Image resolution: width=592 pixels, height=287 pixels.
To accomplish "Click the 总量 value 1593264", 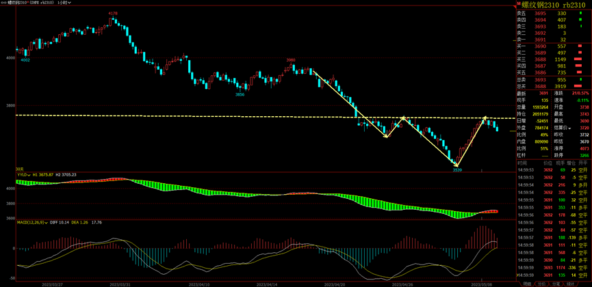I will 540,107.
